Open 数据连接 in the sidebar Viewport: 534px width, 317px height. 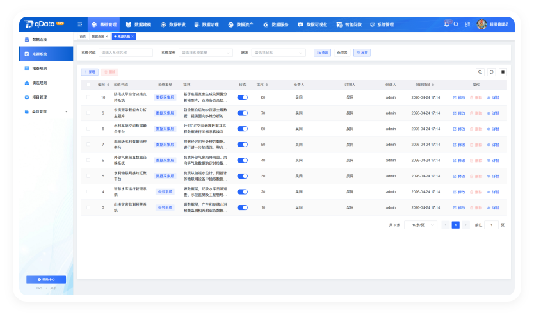click(46, 40)
